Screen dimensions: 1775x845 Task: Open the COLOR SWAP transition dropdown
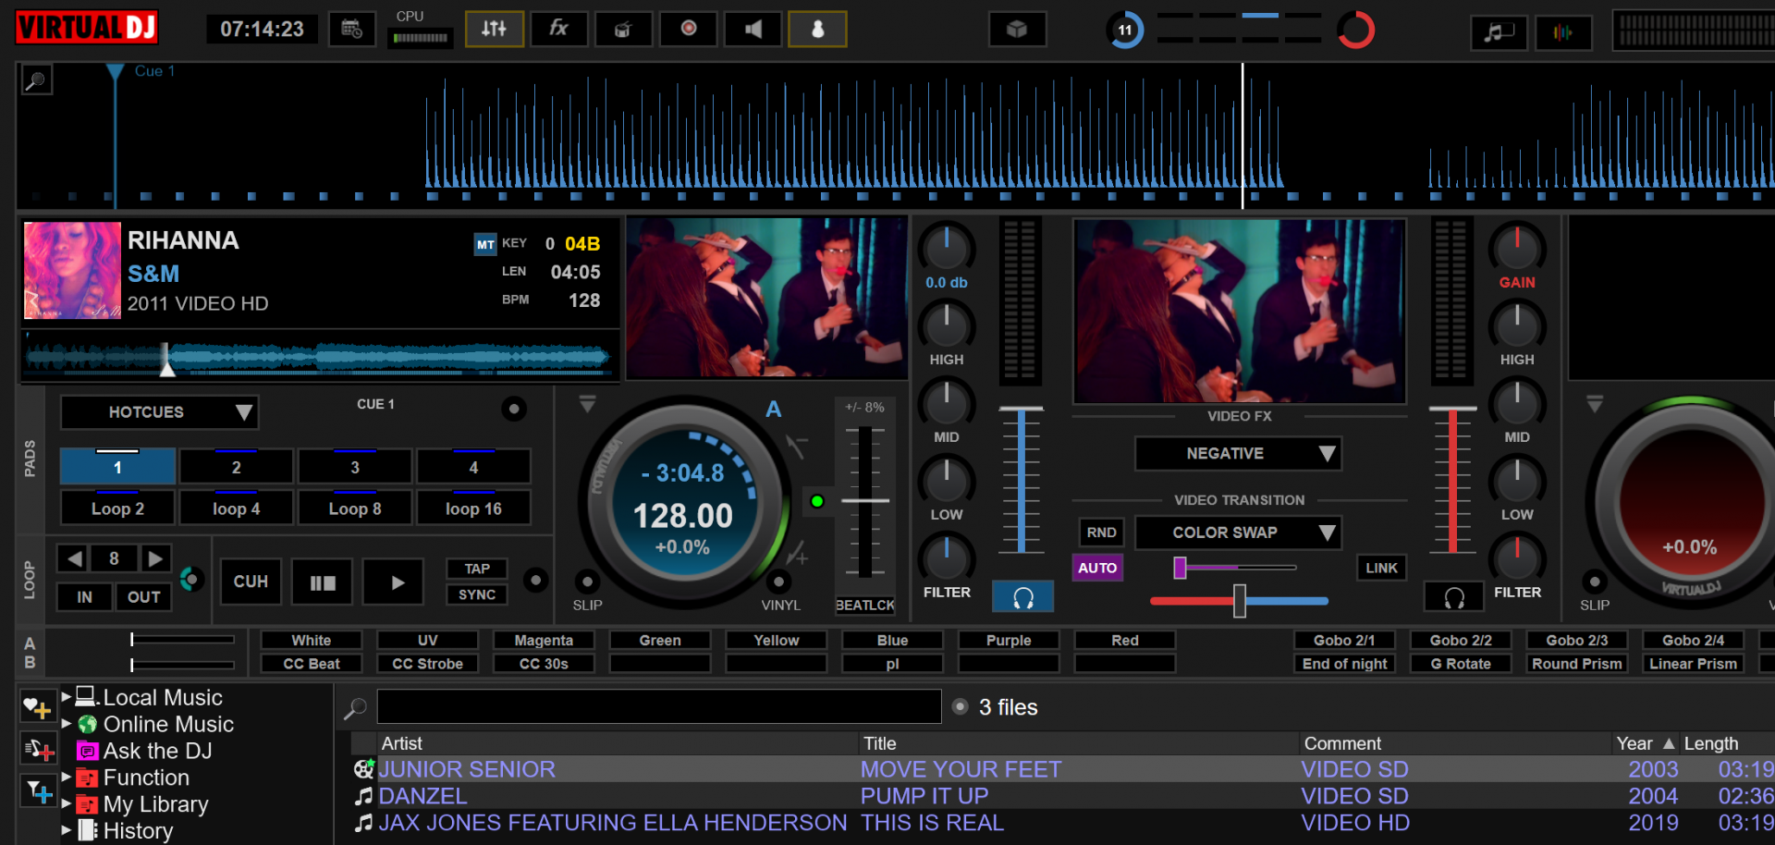pos(1238,533)
